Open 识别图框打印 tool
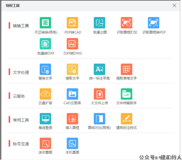Viewport: 182px width, 160px height. coord(126,23)
